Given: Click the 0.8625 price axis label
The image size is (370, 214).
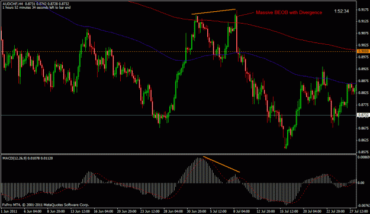Looking at the screenshot, I should (x=363, y=140).
